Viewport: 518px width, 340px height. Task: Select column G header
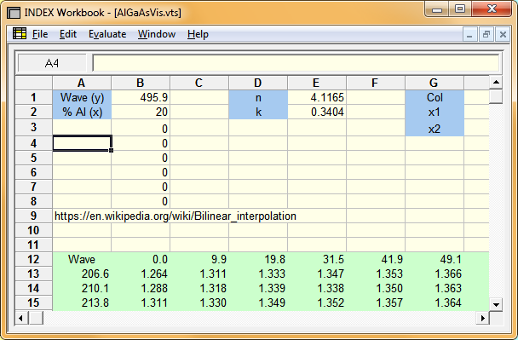435,83
